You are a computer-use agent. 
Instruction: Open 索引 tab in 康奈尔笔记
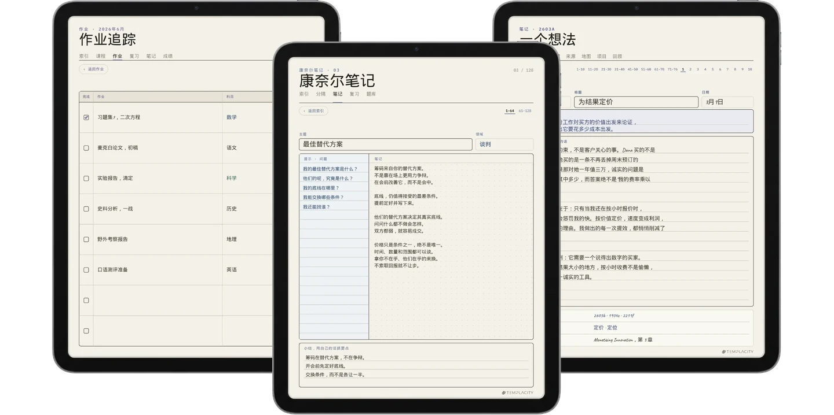point(304,94)
